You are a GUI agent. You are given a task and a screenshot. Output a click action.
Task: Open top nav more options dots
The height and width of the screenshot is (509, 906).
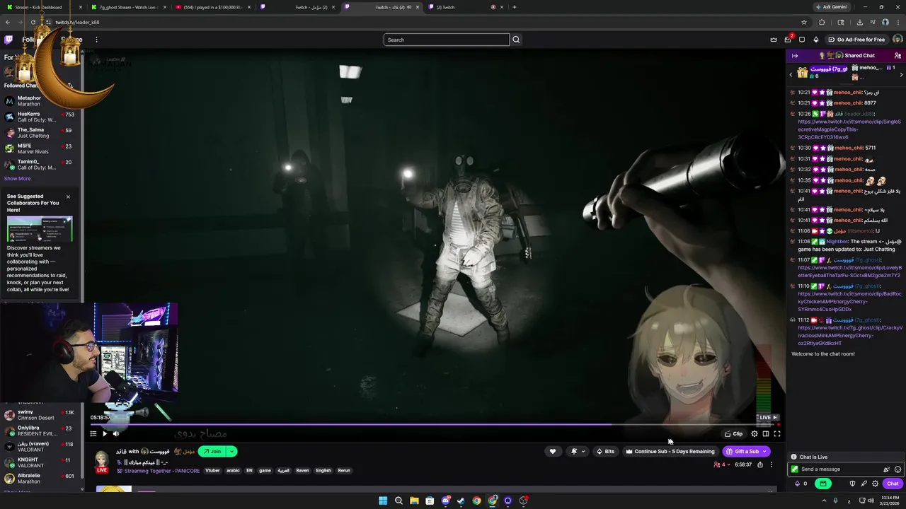click(x=96, y=40)
